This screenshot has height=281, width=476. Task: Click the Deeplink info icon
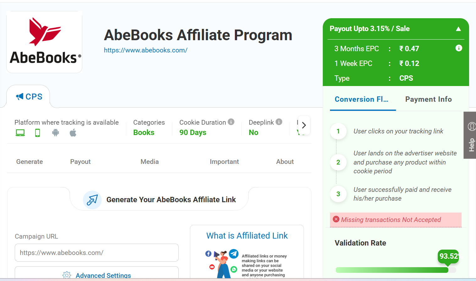tap(279, 122)
